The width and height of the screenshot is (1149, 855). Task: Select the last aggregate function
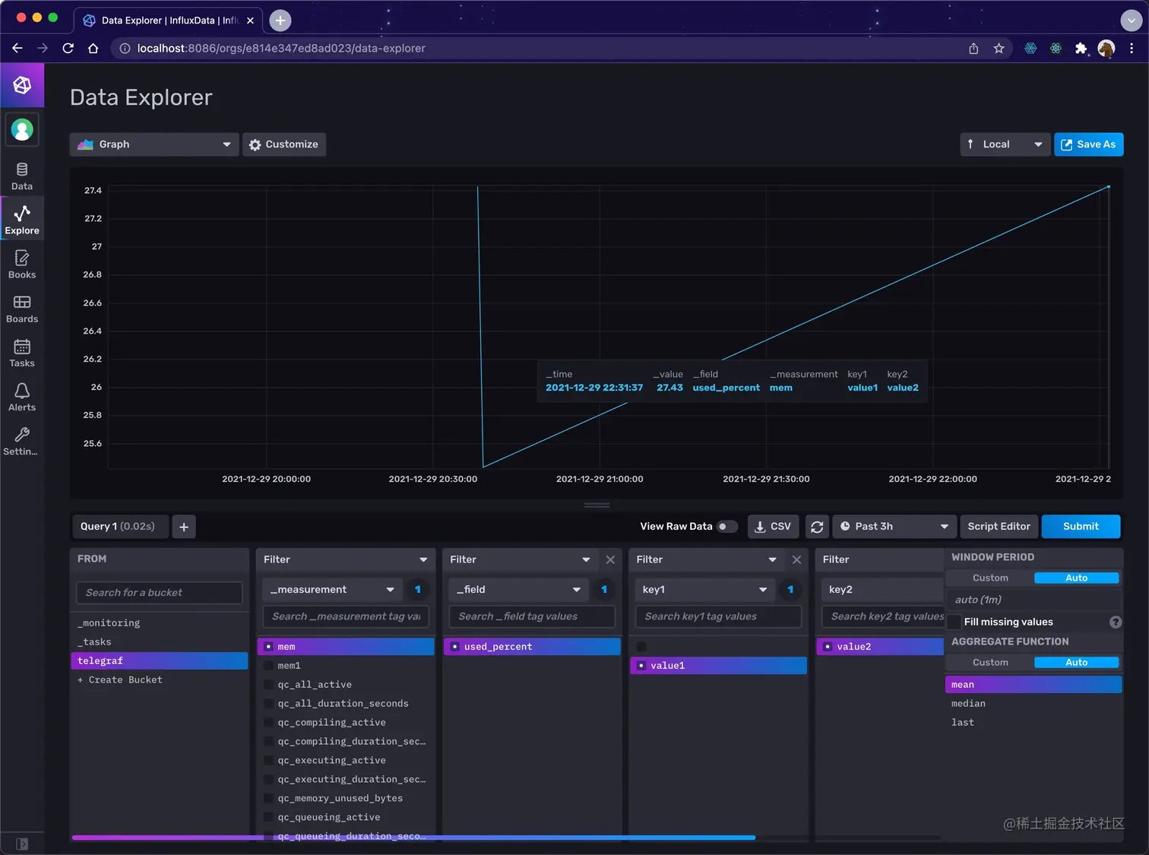tap(1033, 723)
